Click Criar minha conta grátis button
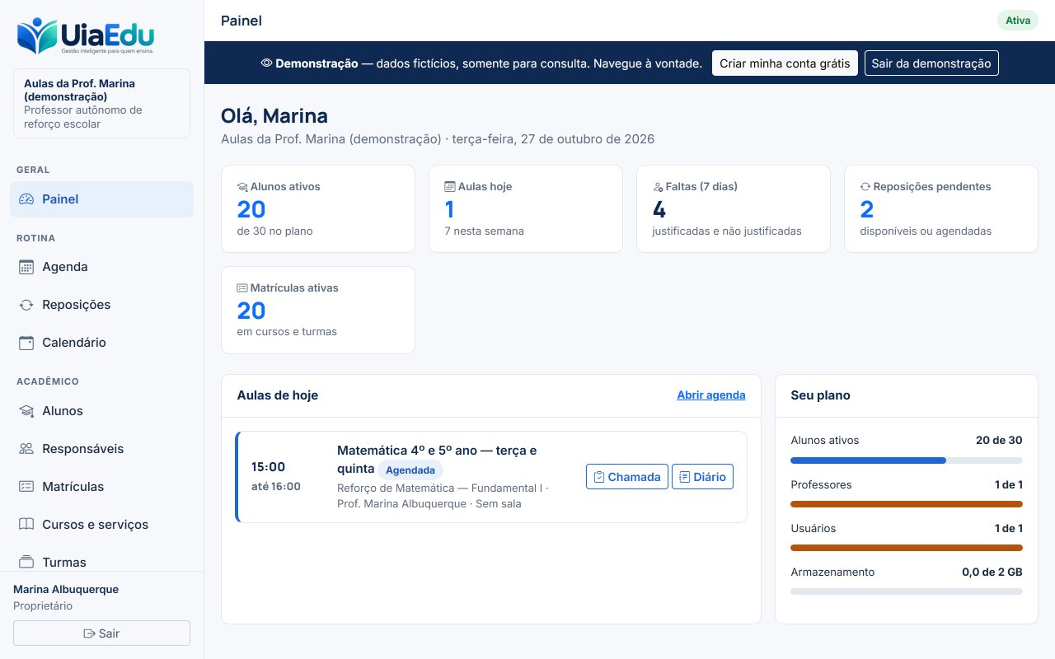The image size is (1055, 659). point(785,63)
